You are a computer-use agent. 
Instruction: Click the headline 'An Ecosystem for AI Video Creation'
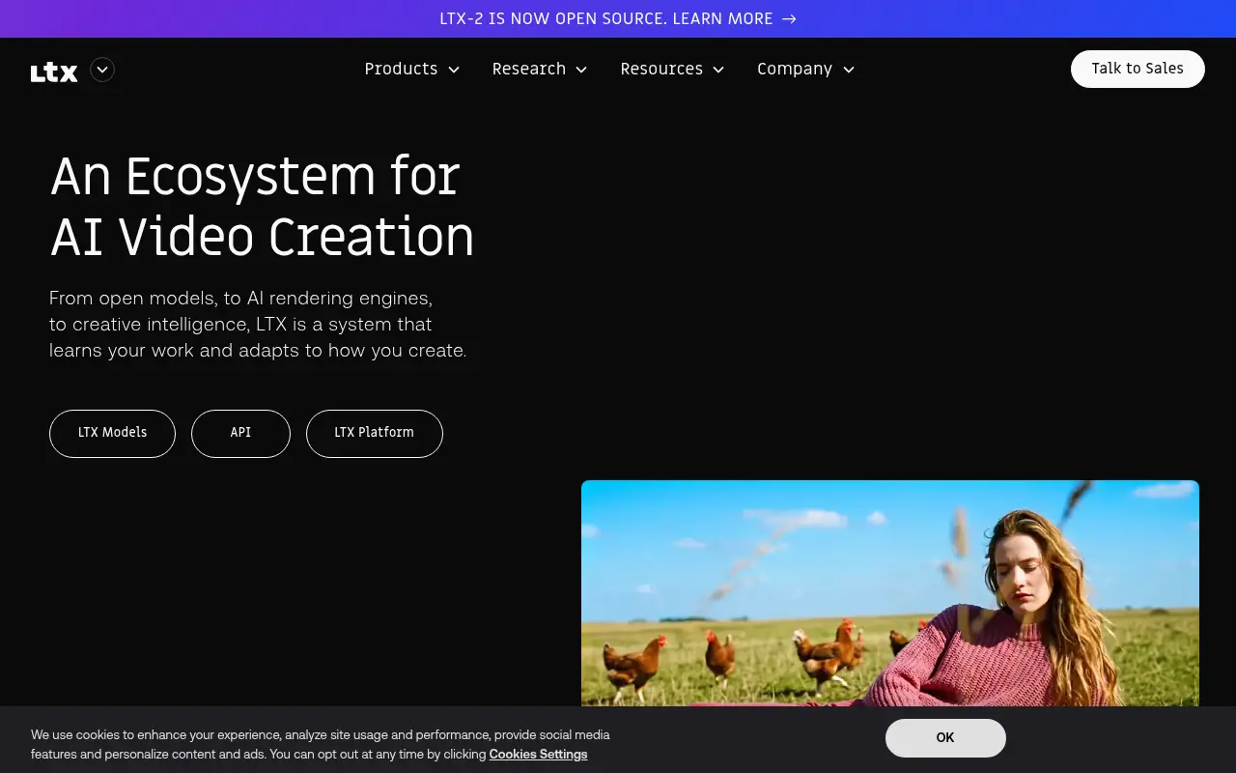[x=261, y=206]
